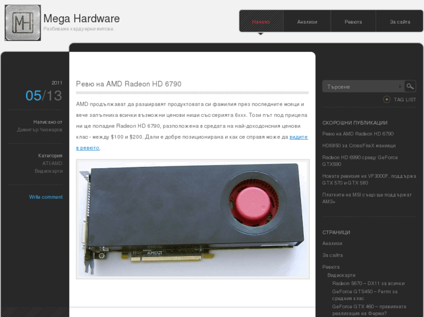Click the СТРАНИЦИ heading
Screen dimensions: 424x317
(336, 232)
